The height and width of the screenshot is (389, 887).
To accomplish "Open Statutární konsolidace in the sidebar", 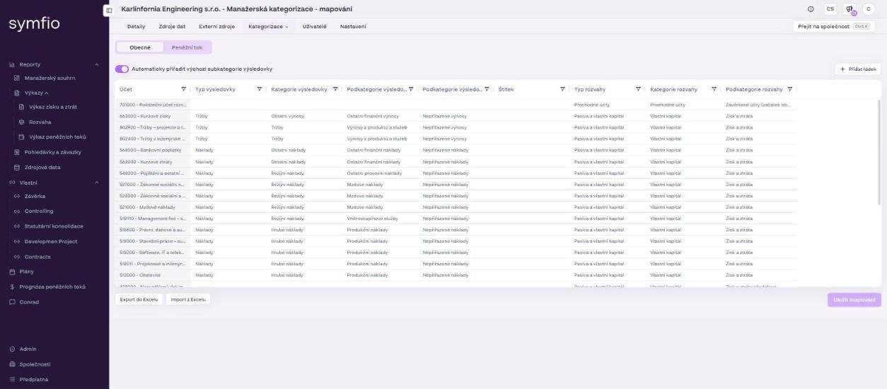I will [54, 226].
